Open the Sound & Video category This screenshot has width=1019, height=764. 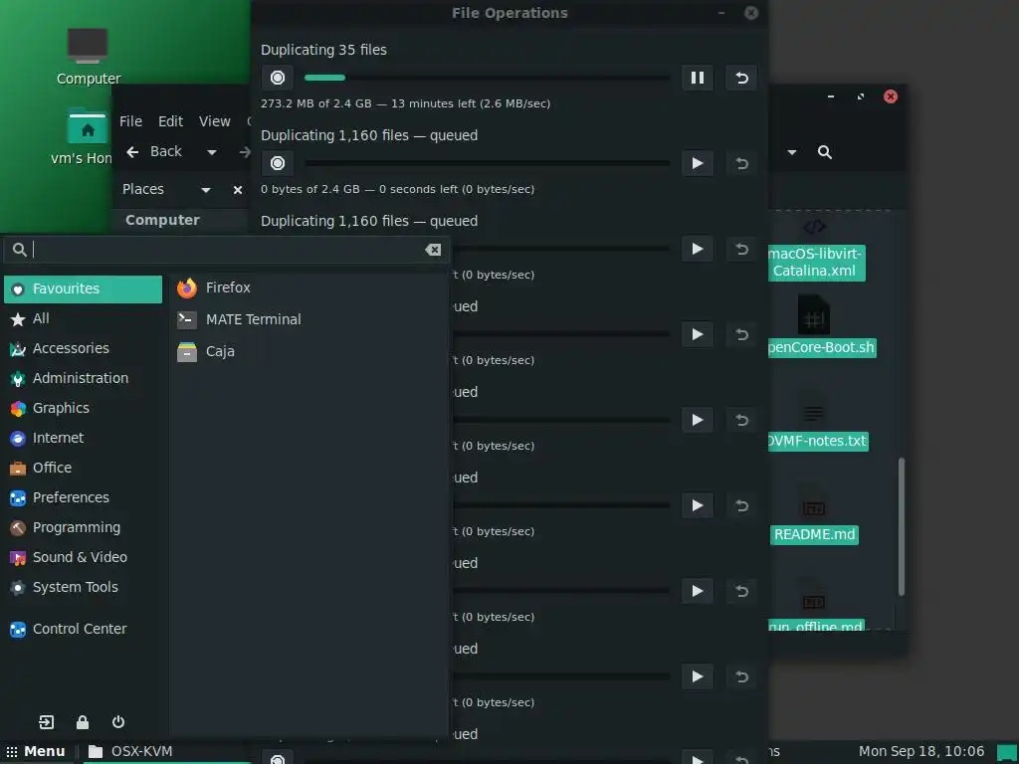(x=84, y=558)
